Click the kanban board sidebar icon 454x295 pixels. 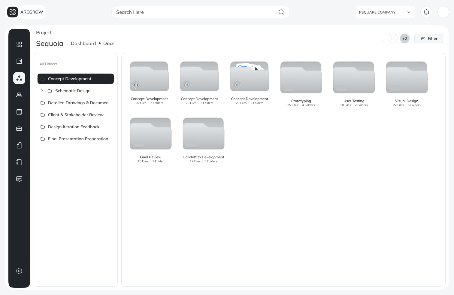19,61
